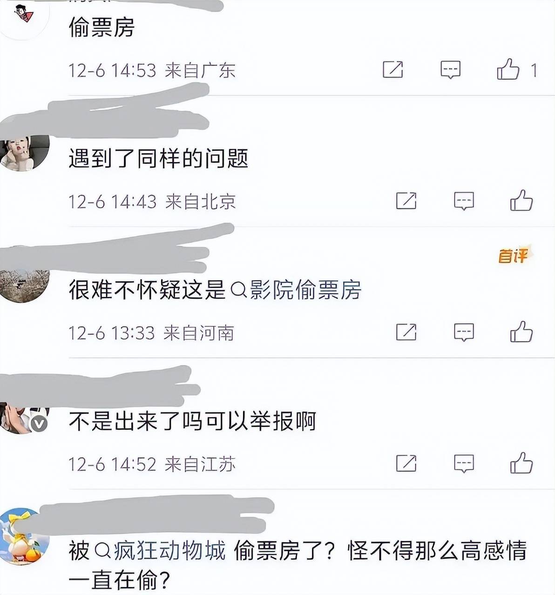Reply to the 可以举报啊 comment from 江苏
The height and width of the screenshot is (595, 555).
point(464,464)
